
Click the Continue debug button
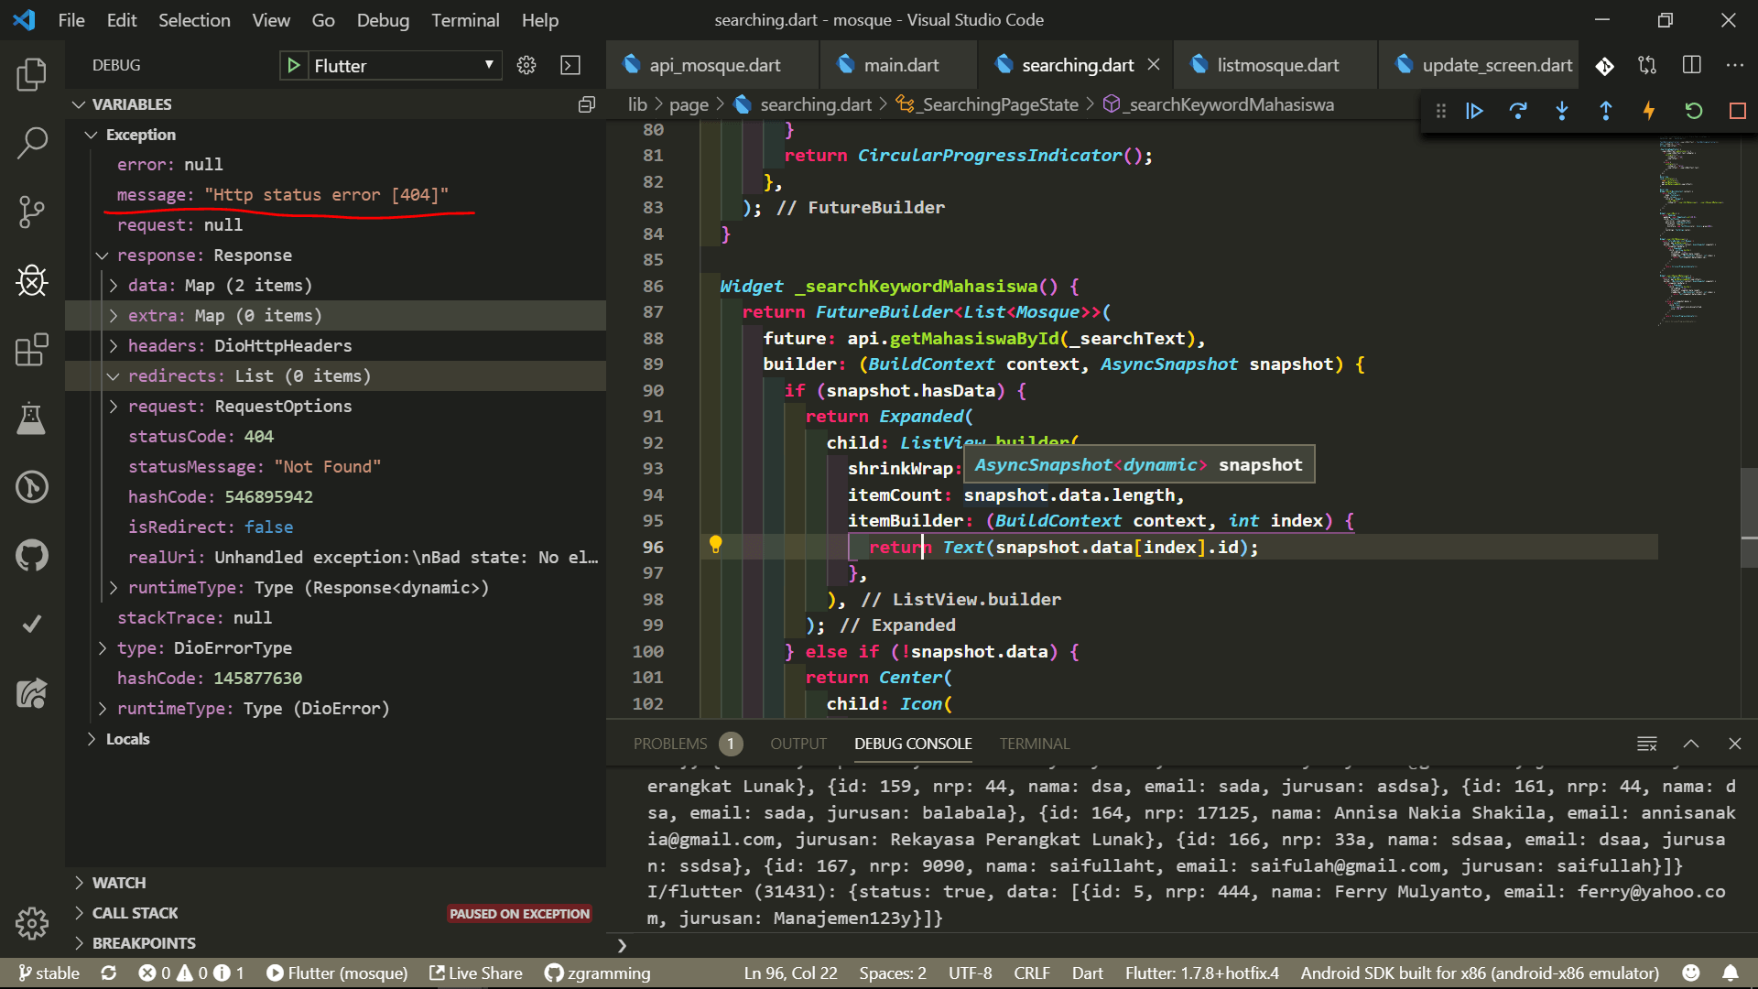tap(1474, 111)
